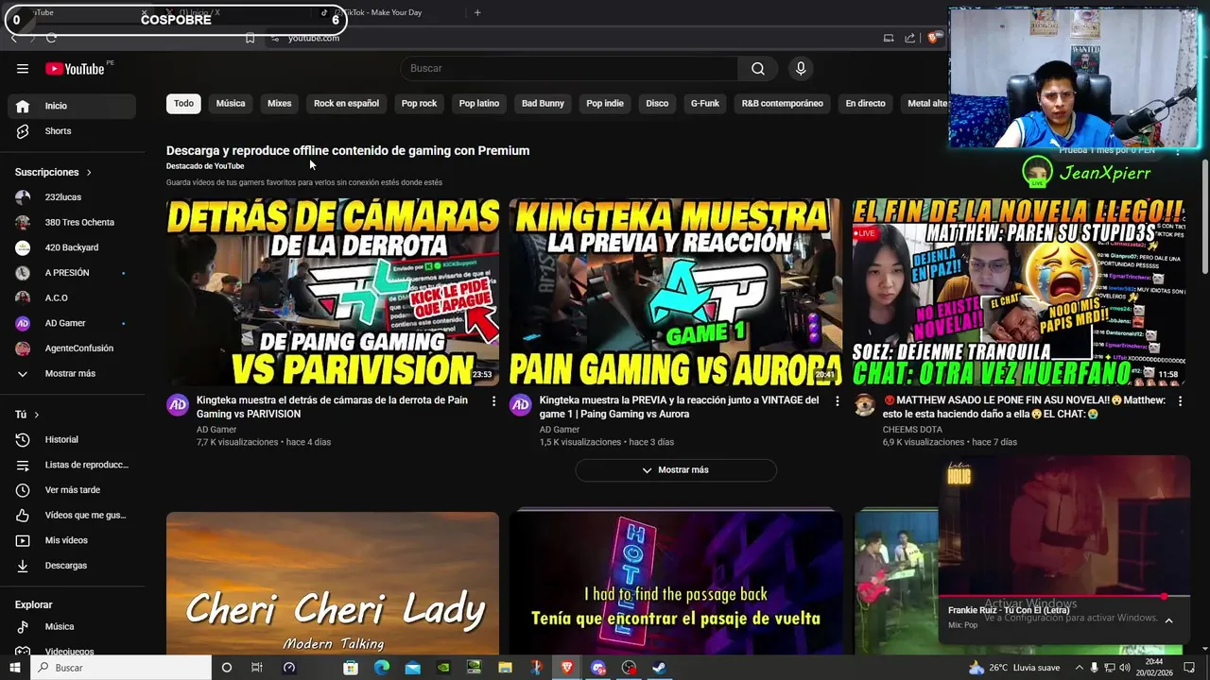The width and height of the screenshot is (1210, 680).
Task: Open 420 Backyard channel
Action: (x=72, y=247)
